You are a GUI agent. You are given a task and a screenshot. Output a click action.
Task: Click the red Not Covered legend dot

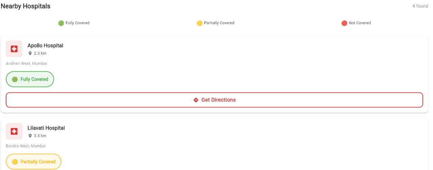point(344,23)
